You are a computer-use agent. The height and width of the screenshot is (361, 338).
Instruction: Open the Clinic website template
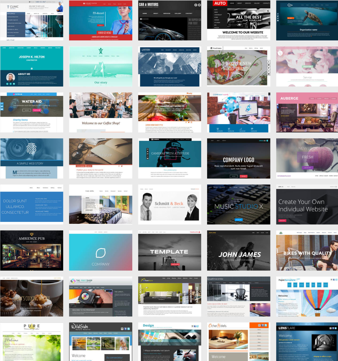[x=32, y=20]
